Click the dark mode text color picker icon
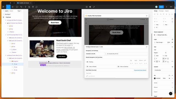 tap(87, 76)
